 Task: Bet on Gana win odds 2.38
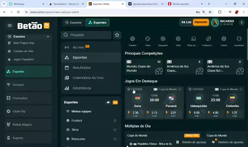click(135, 114)
